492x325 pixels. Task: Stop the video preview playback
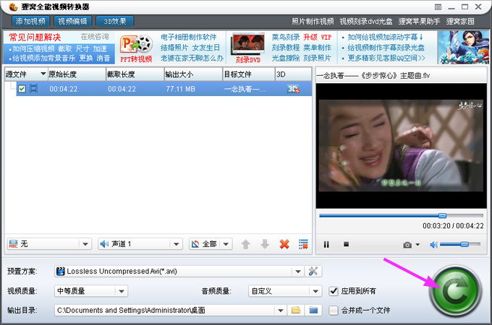coord(346,244)
